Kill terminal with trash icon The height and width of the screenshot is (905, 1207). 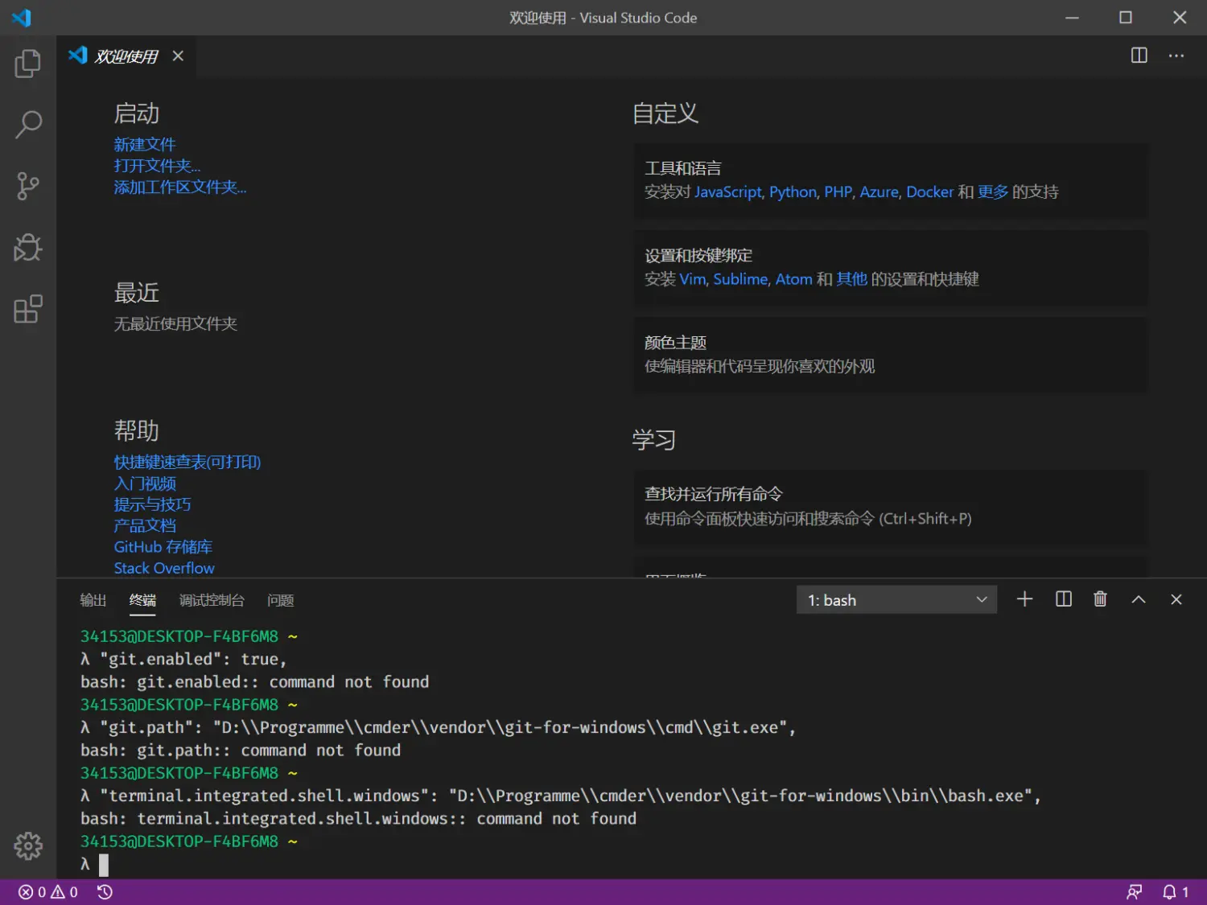tap(1100, 599)
